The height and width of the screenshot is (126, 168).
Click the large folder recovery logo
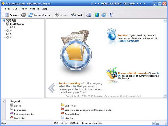tap(76, 50)
